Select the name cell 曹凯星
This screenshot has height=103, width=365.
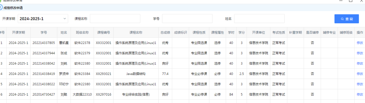pyautogui.click(x=64, y=43)
